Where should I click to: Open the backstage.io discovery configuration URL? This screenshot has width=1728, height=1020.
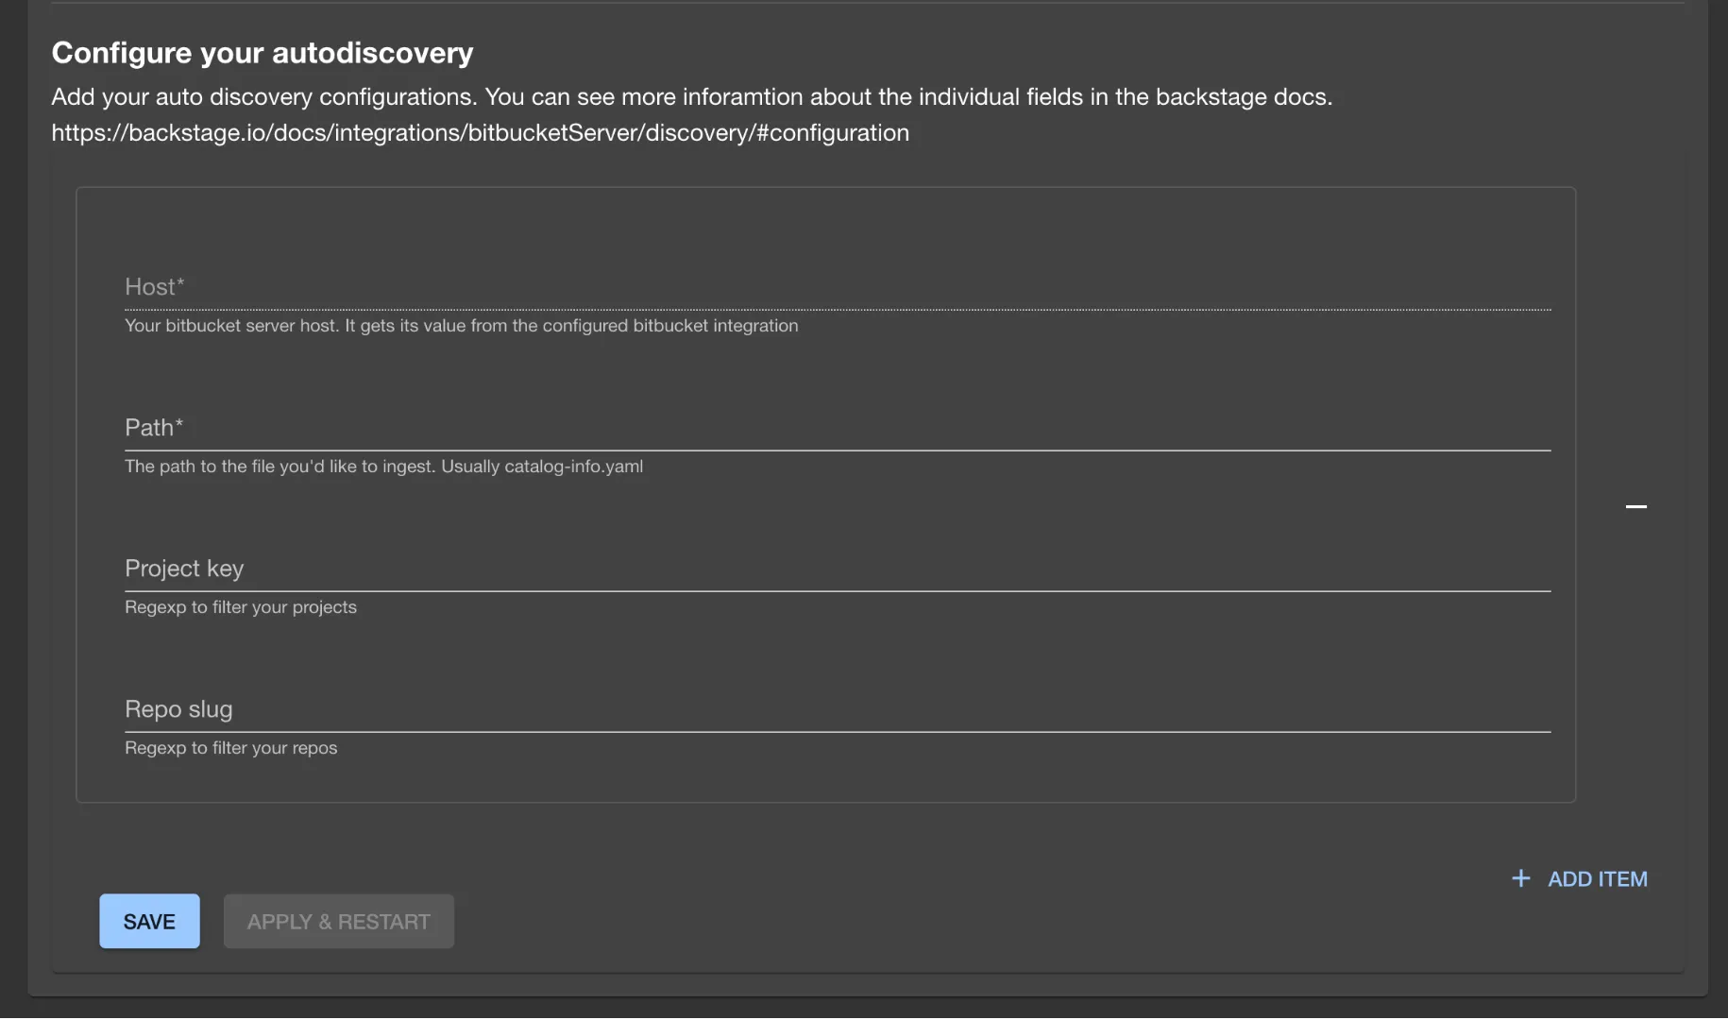(480, 133)
